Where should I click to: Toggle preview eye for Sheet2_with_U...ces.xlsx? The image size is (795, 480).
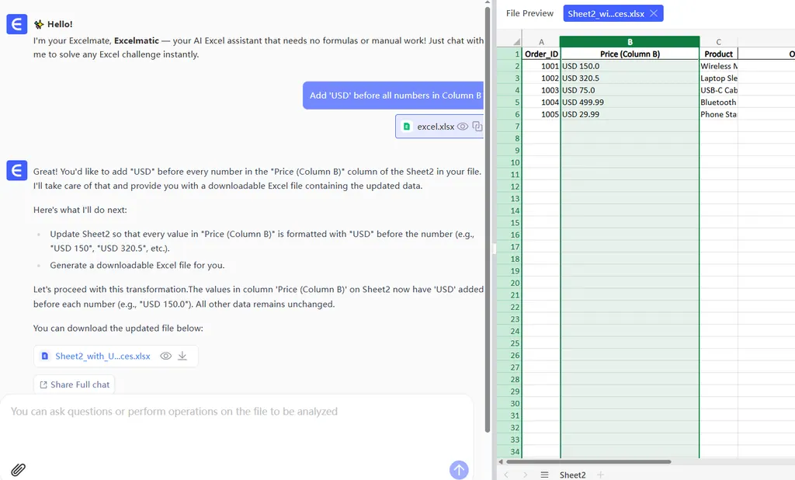(x=165, y=356)
